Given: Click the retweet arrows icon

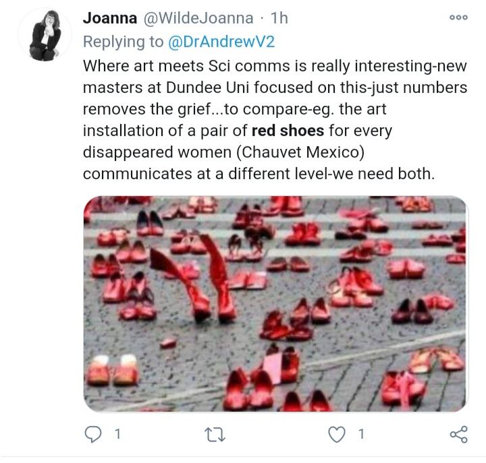Looking at the screenshot, I should point(215,434).
